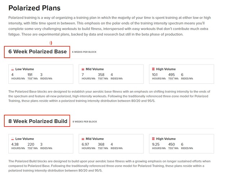This screenshot has height=180, width=225.
Task: Click the Low Volume icon in Polarized Base
Action: [13, 69]
